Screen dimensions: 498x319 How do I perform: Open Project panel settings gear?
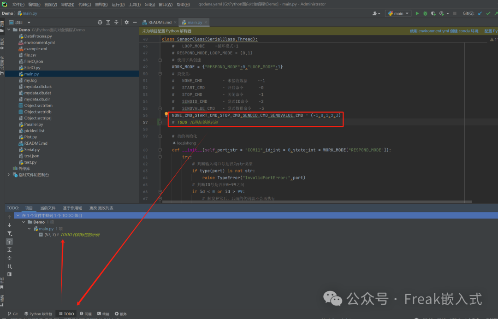(127, 22)
